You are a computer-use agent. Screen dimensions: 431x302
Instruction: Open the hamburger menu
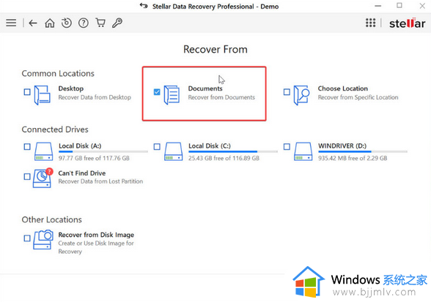coord(11,23)
